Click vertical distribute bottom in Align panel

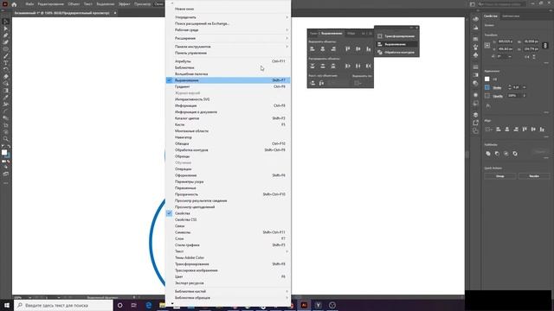(333, 66)
